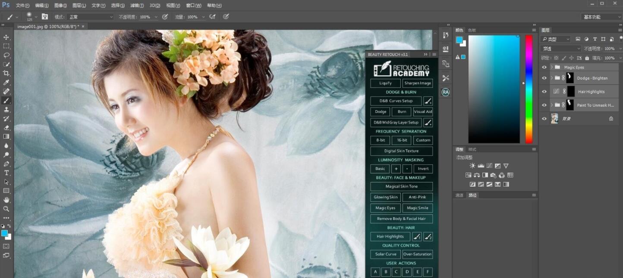Viewport: 623px width, 278px height.
Task: Toggle airbrush build-up mode
Action: (212, 17)
